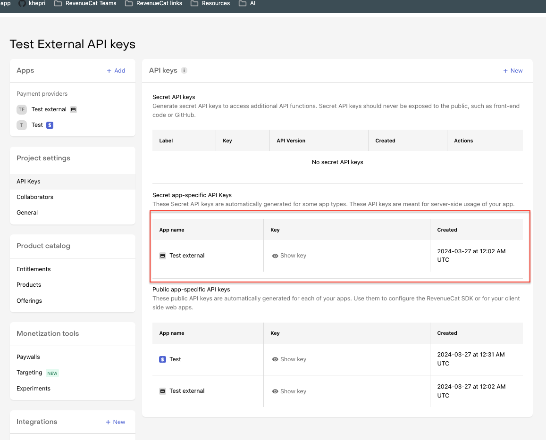Click the TE avatar for Test external app
The image size is (546, 440).
click(x=22, y=109)
